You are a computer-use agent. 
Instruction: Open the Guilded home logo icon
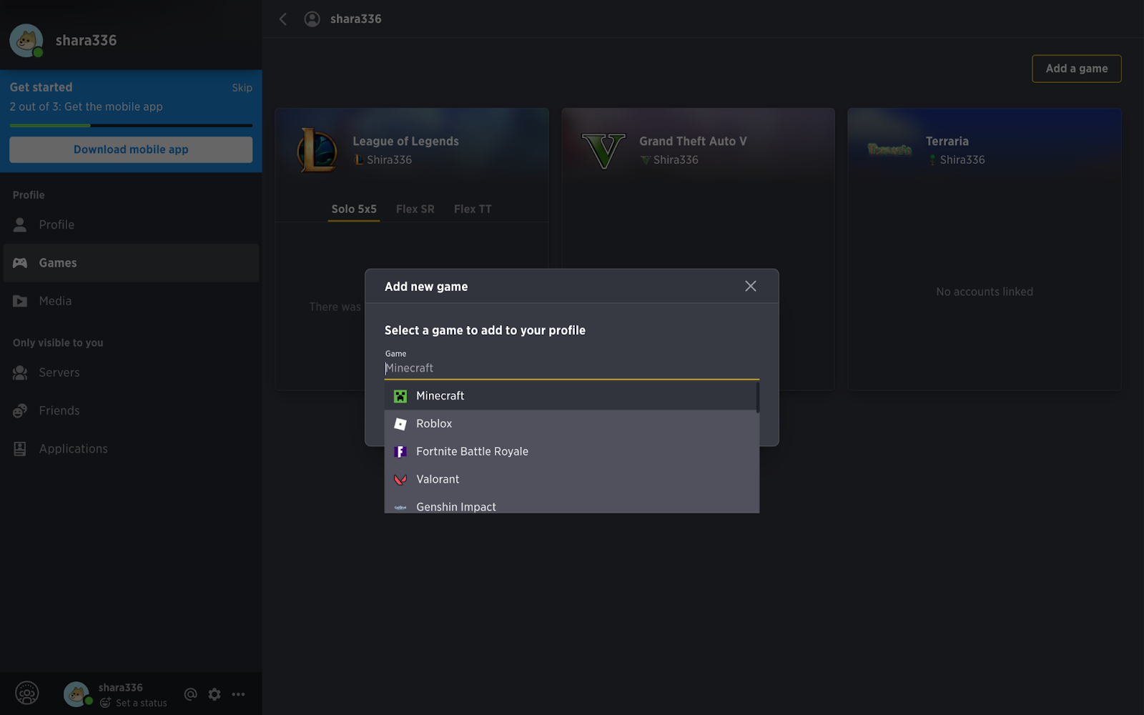point(27,693)
